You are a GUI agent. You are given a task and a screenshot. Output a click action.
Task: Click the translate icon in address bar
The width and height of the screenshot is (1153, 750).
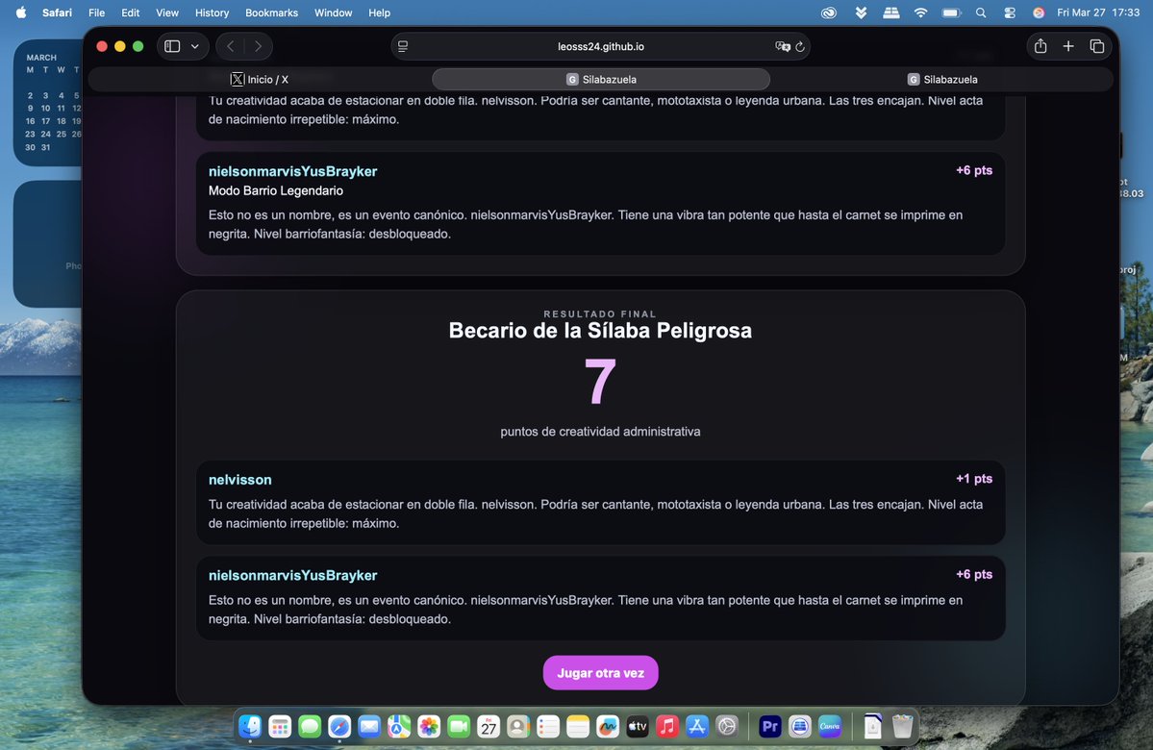[x=783, y=46]
